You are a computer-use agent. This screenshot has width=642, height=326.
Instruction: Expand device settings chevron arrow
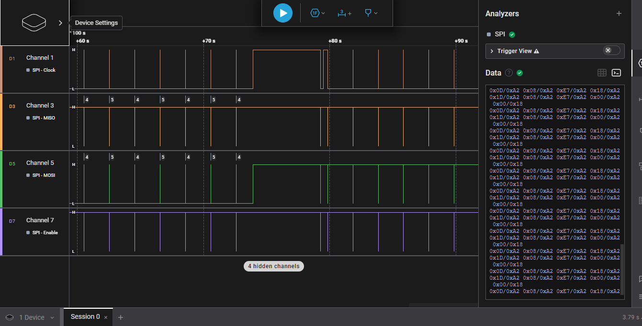point(60,23)
